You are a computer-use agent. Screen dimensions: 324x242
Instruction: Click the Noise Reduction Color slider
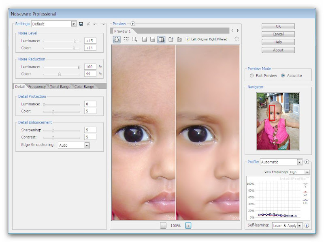[60, 74]
